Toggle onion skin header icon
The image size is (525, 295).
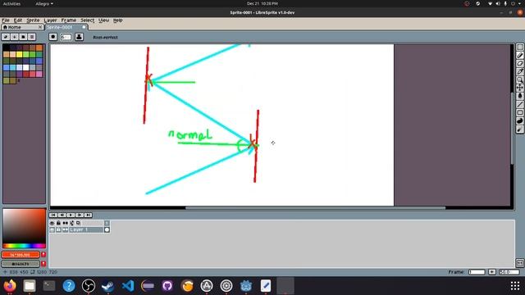(71, 223)
